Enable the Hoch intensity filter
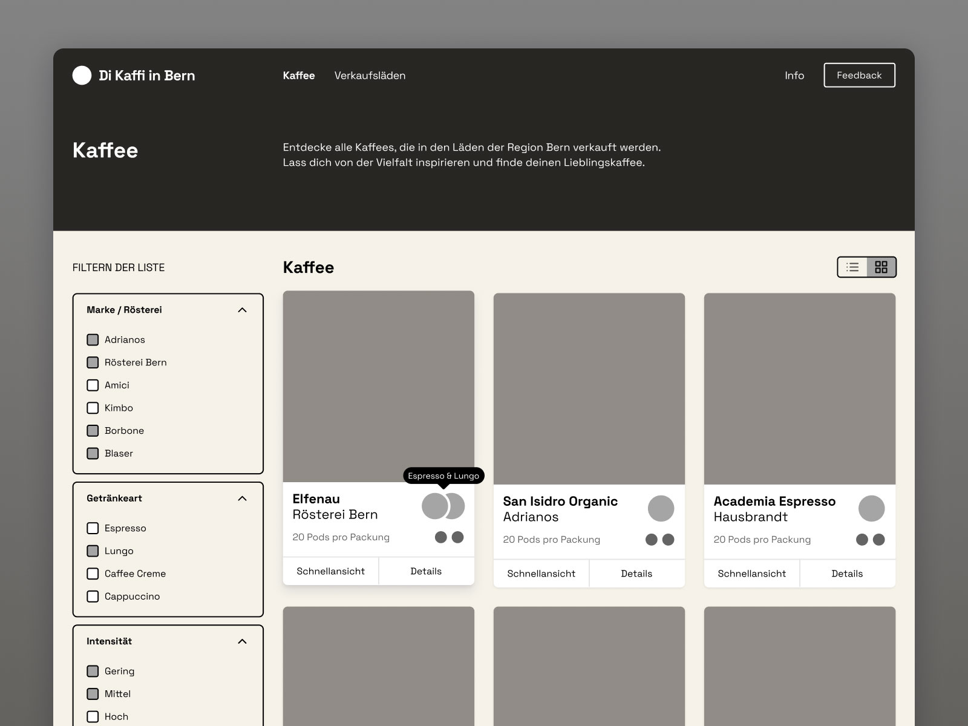Screen dimensions: 968x726 [93, 716]
